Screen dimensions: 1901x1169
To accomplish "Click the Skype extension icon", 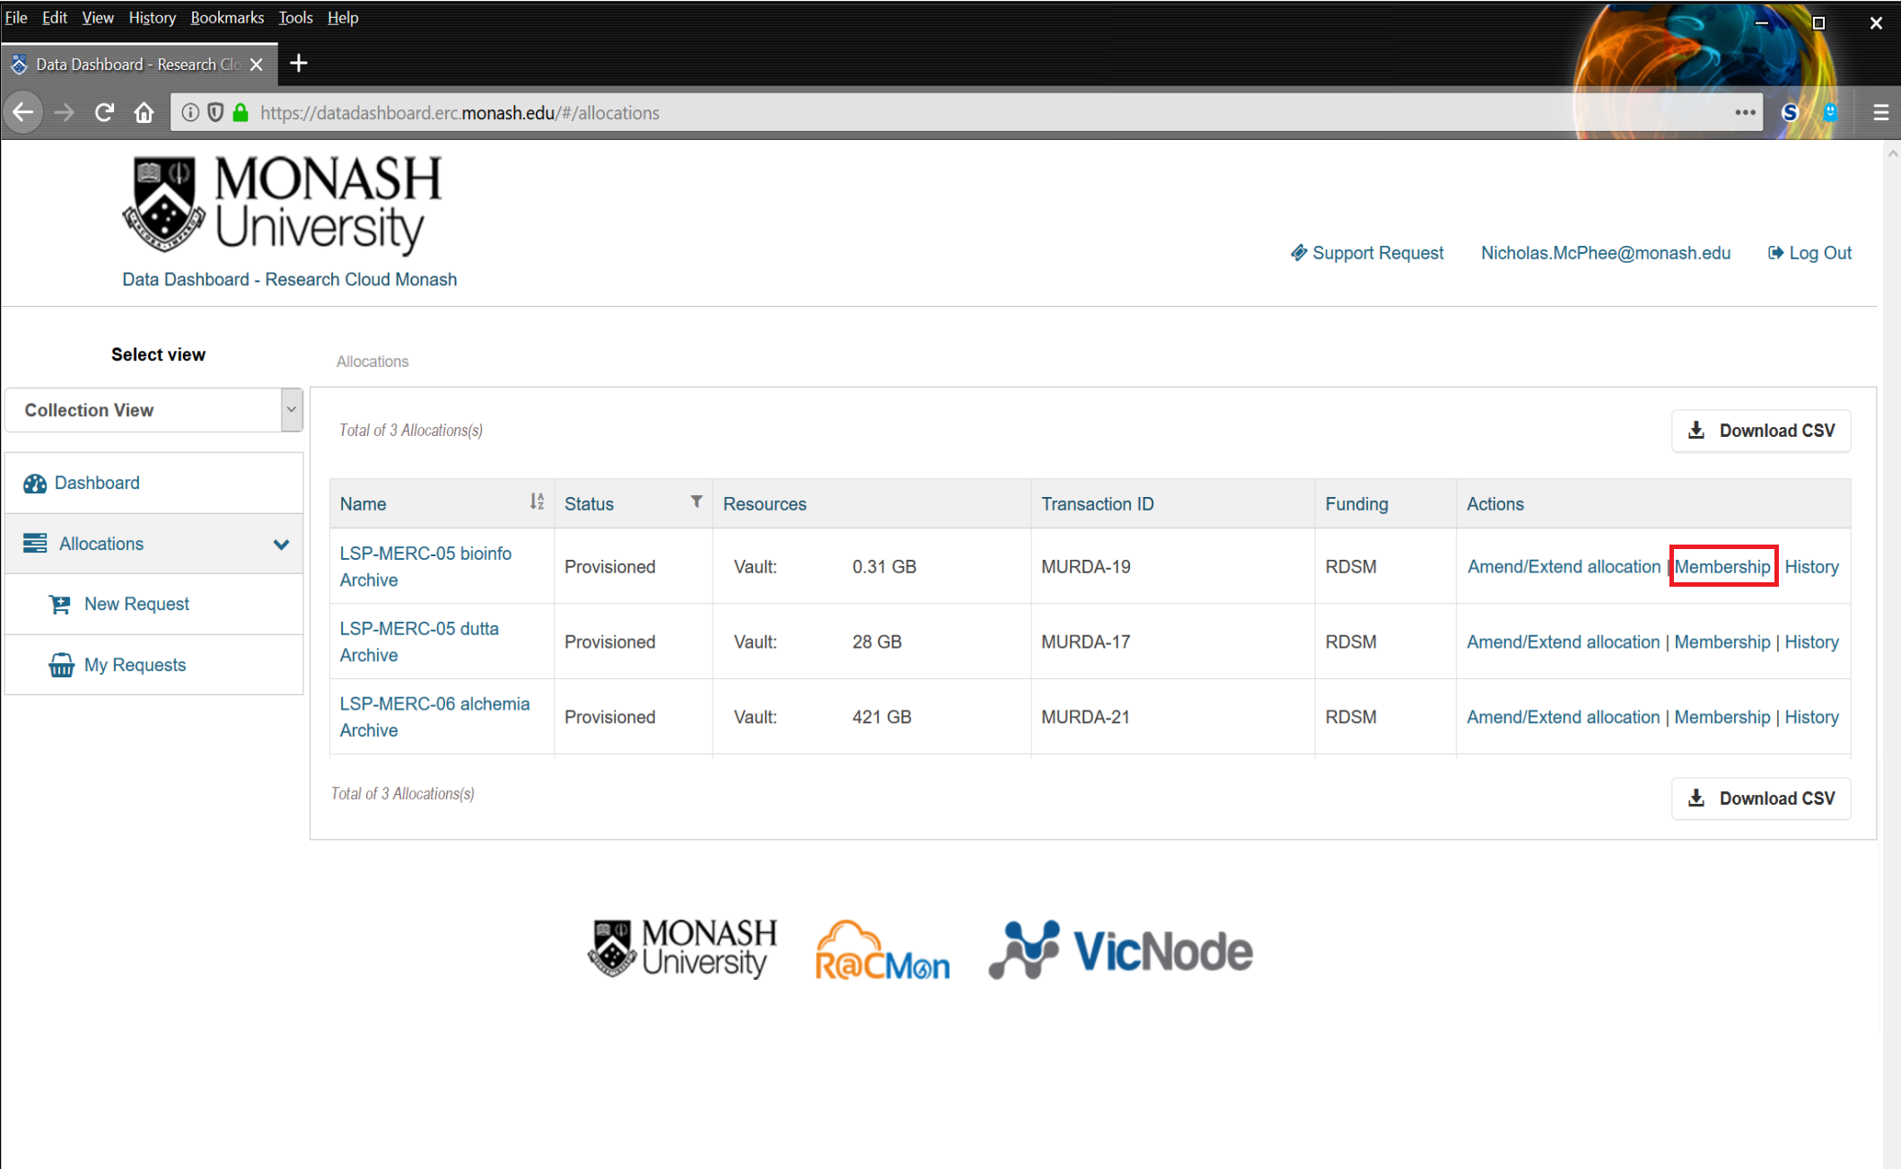I will tap(1790, 113).
